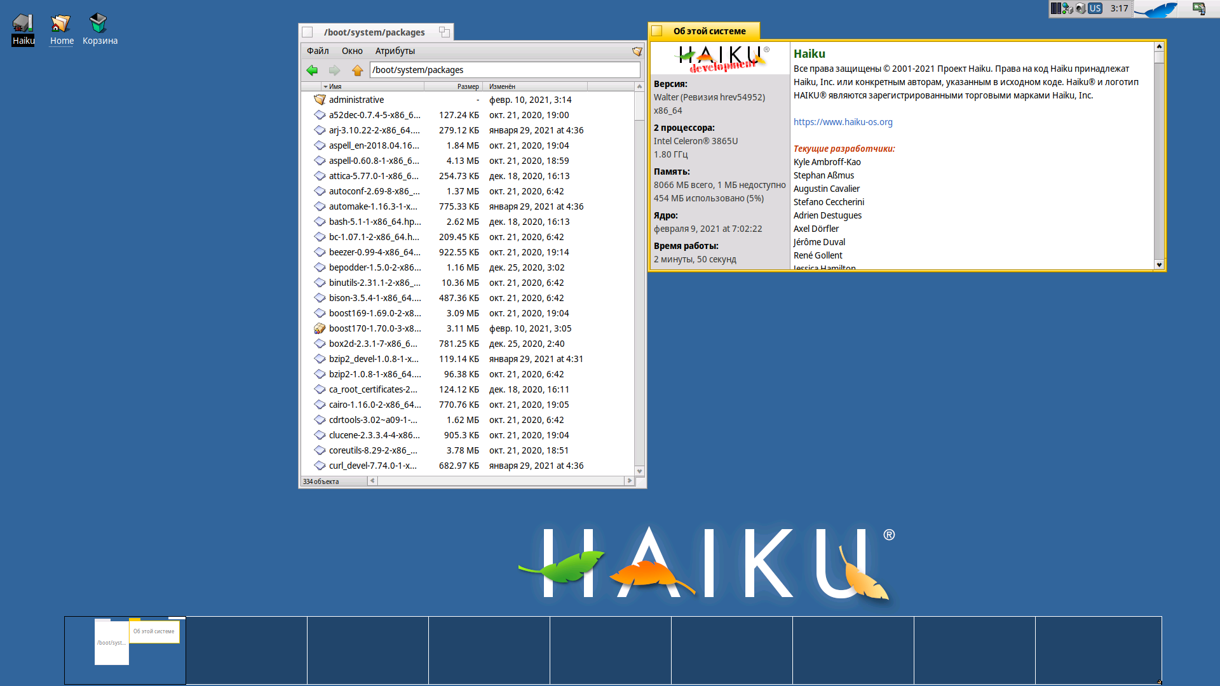Screen dimensions: 1220x686
Task: Click the scrollbar thumb in About window
Action: (x=1159, y=57)
